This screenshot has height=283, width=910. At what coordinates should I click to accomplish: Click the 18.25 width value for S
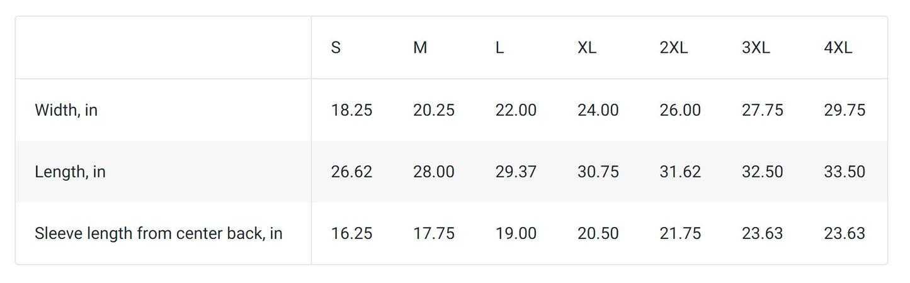(x=351, y=110)
